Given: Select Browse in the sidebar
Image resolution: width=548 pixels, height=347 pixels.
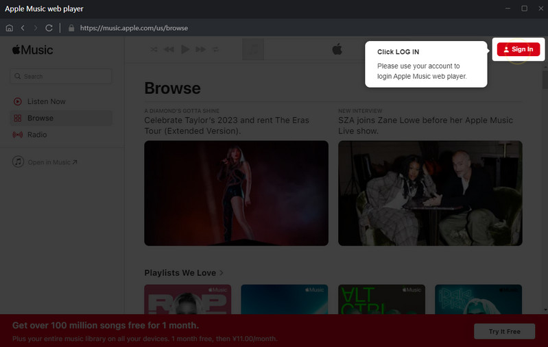Looking at the screenshot, I should tap(61, 118).
